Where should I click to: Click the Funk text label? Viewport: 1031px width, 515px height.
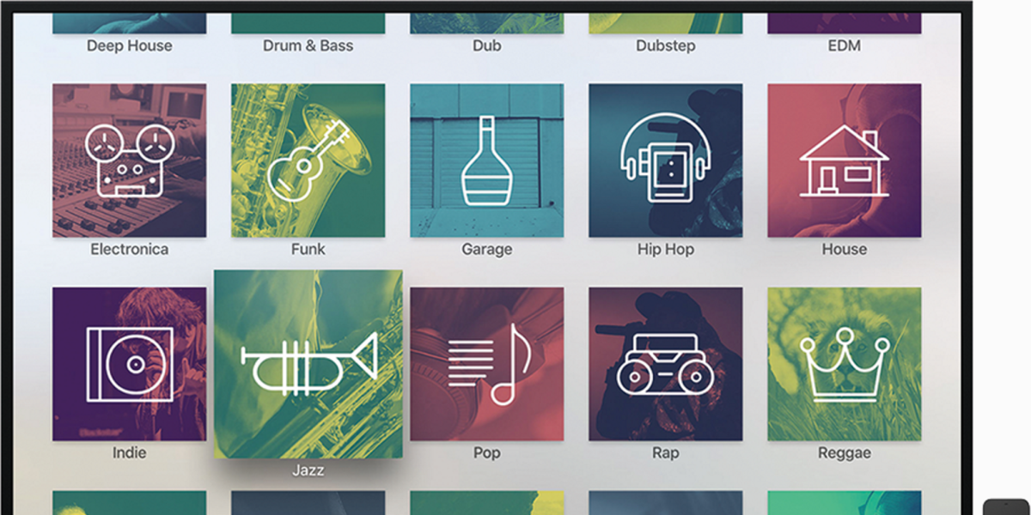click(308, 250)
